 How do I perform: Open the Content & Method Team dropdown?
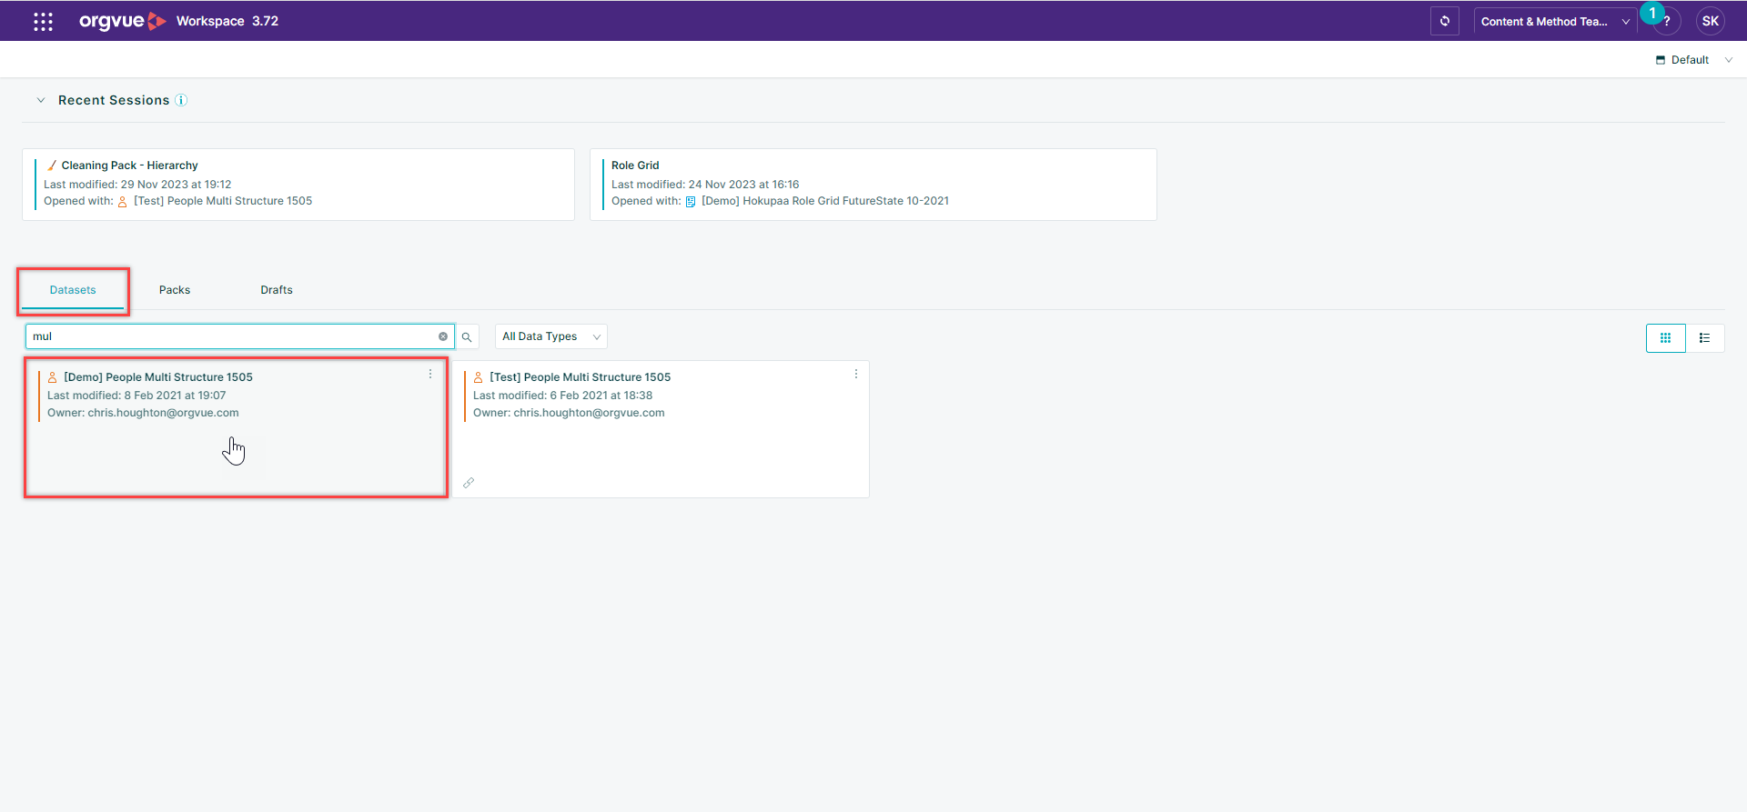(1555, 21)
